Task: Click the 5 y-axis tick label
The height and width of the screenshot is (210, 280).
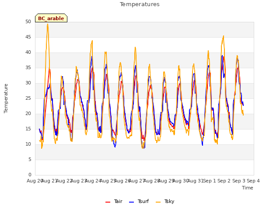Action: [x=30, y=159]
